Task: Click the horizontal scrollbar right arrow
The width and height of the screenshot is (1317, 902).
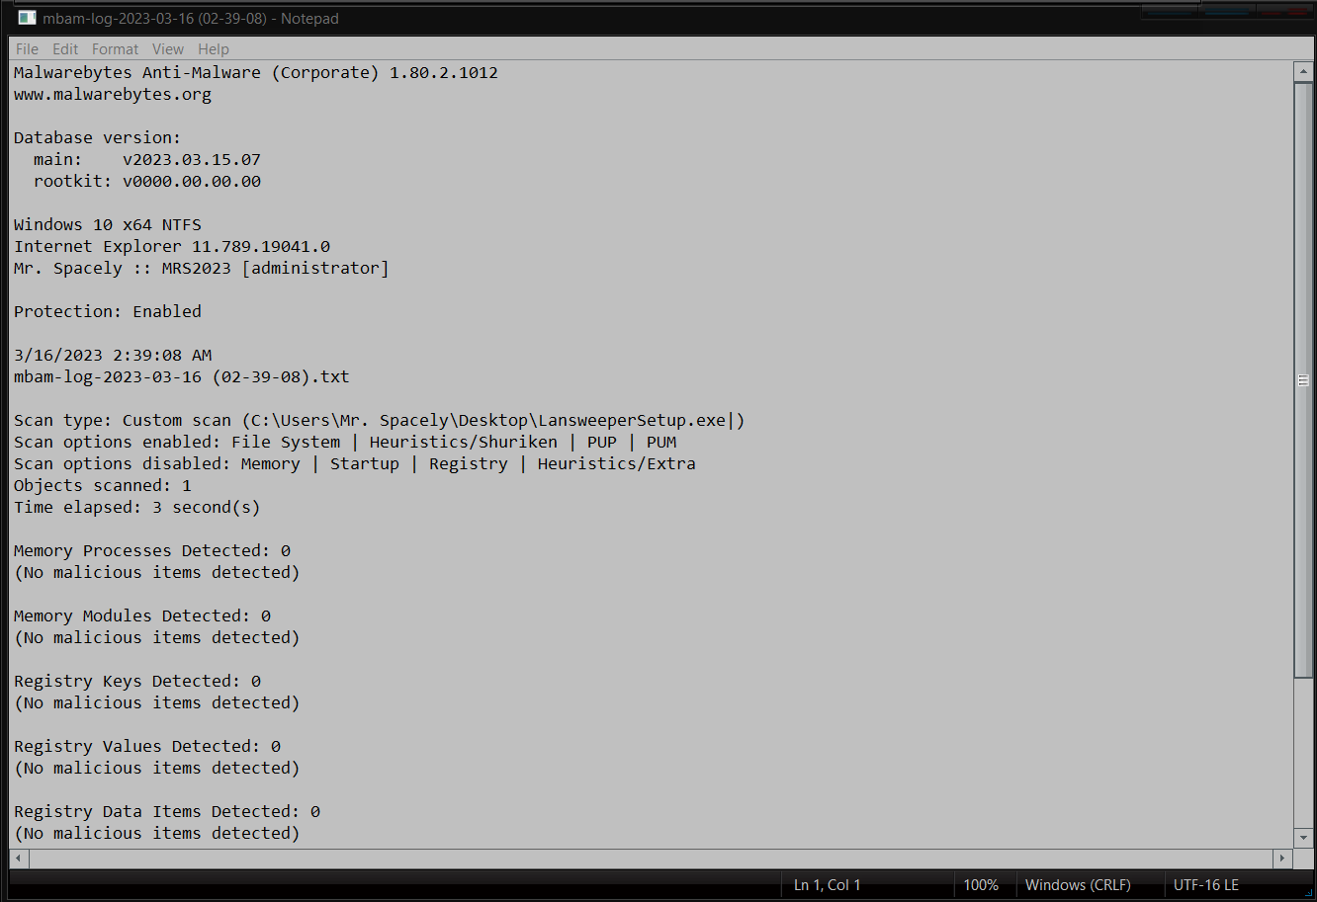Action: [1282, 858]
